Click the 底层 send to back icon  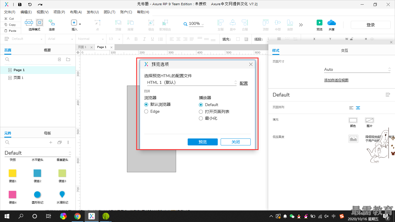point(130,23)
